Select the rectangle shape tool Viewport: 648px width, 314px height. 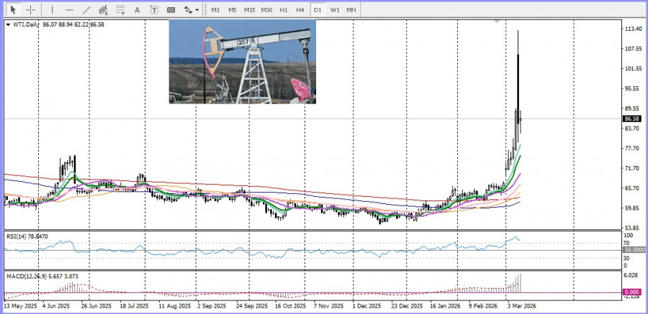[x=171, y=10]
